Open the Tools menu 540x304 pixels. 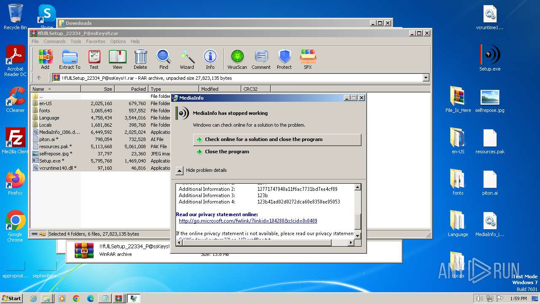point(76,41)
